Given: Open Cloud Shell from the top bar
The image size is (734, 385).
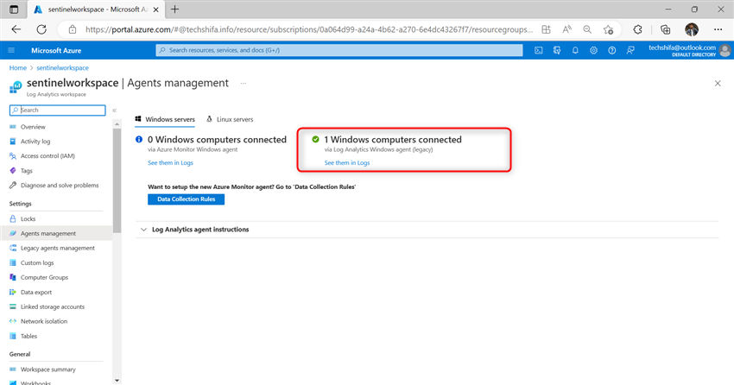Looking at the screenshot, I should (538, 50).
